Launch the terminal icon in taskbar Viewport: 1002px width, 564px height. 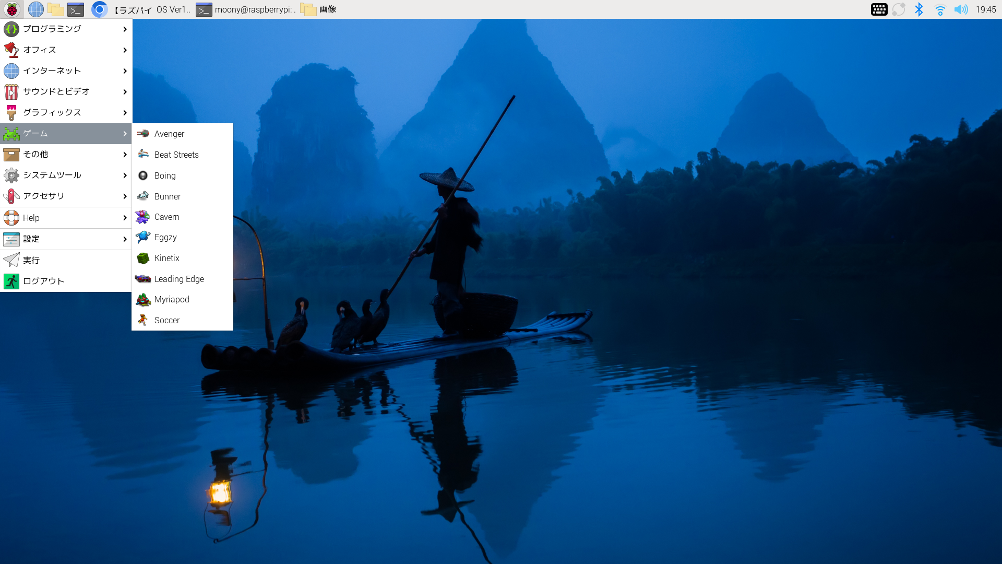tap(76, 9)
